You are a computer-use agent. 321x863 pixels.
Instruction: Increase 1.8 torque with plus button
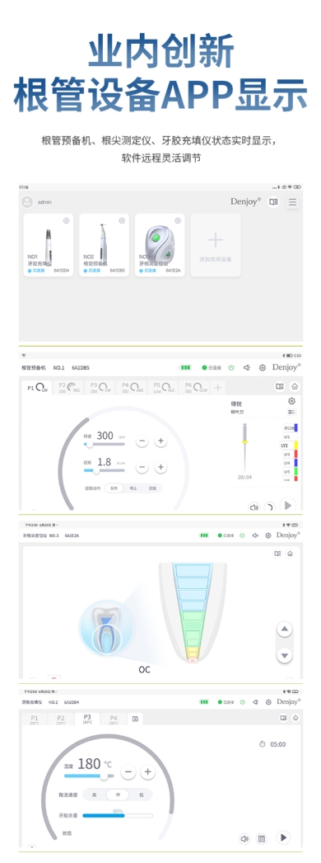tap(160, 467)
